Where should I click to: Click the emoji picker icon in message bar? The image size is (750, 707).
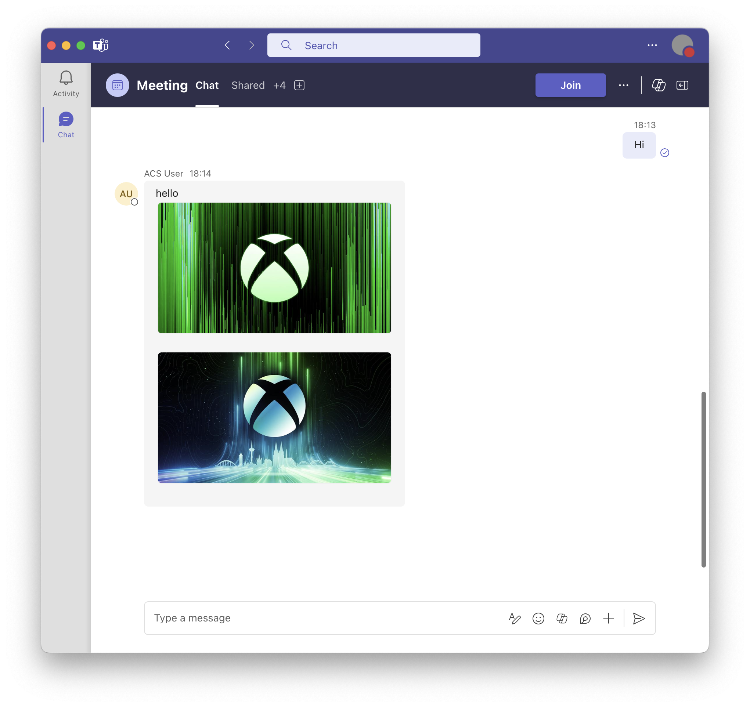538,618
